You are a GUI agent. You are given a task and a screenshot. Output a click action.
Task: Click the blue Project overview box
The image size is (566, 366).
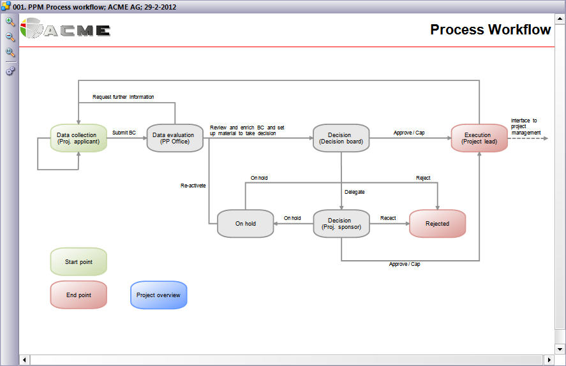click(158, 295)
